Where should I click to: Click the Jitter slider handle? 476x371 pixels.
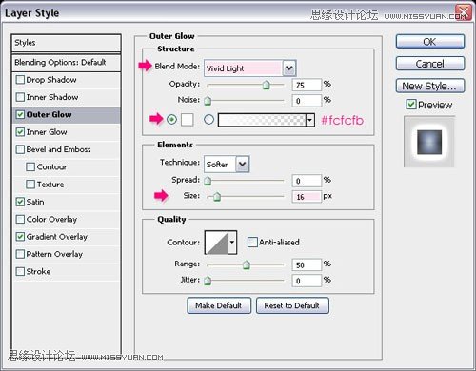tap(208, 281)
